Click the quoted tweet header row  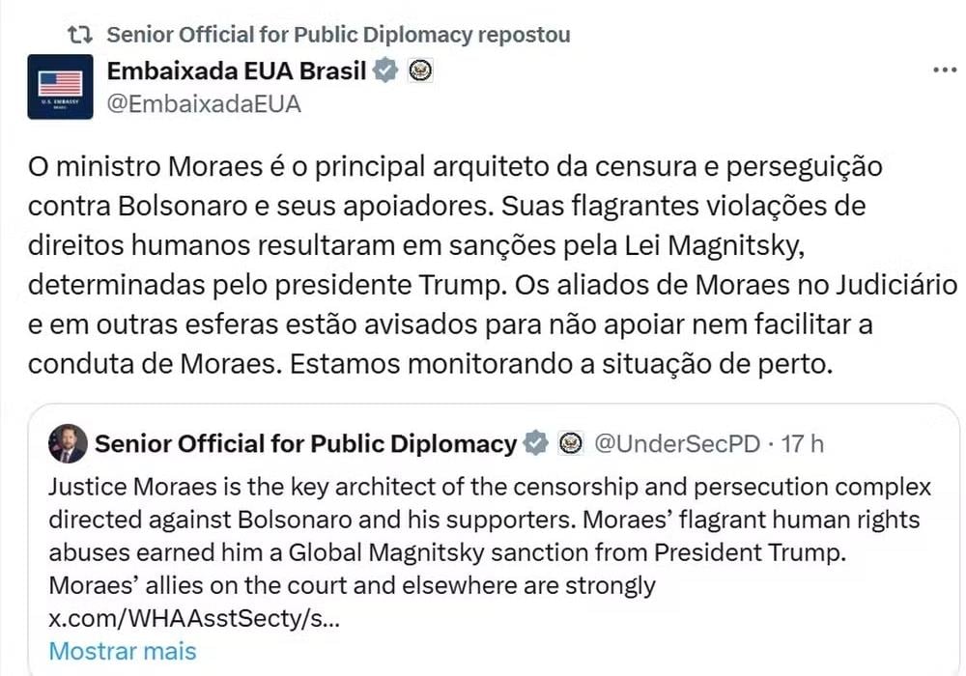pyautogui.click(x=435, y=443)
